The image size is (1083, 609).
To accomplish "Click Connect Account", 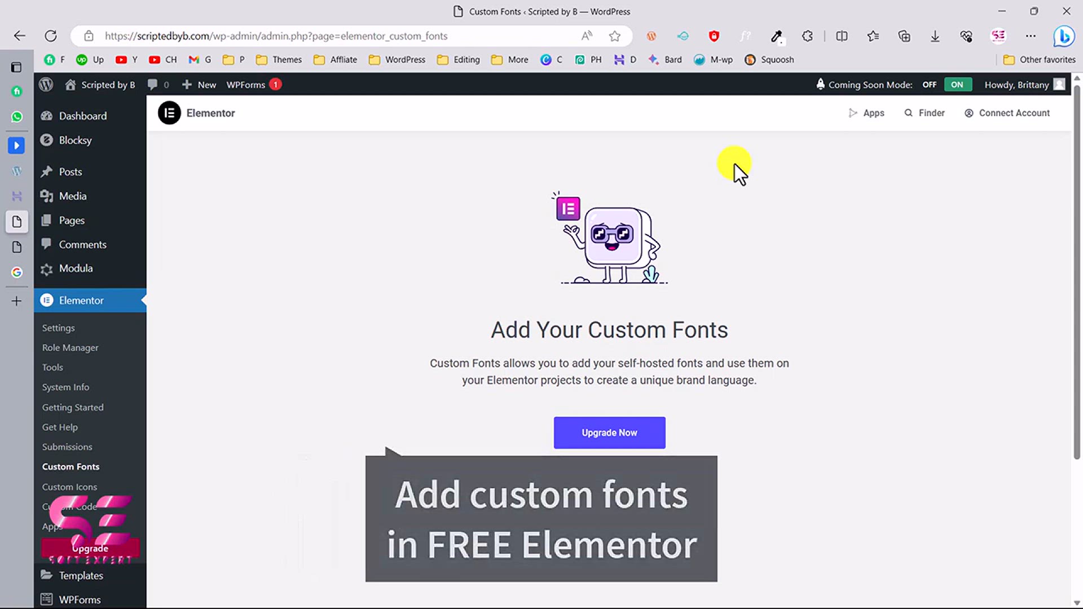I will tap(1007, 113).
